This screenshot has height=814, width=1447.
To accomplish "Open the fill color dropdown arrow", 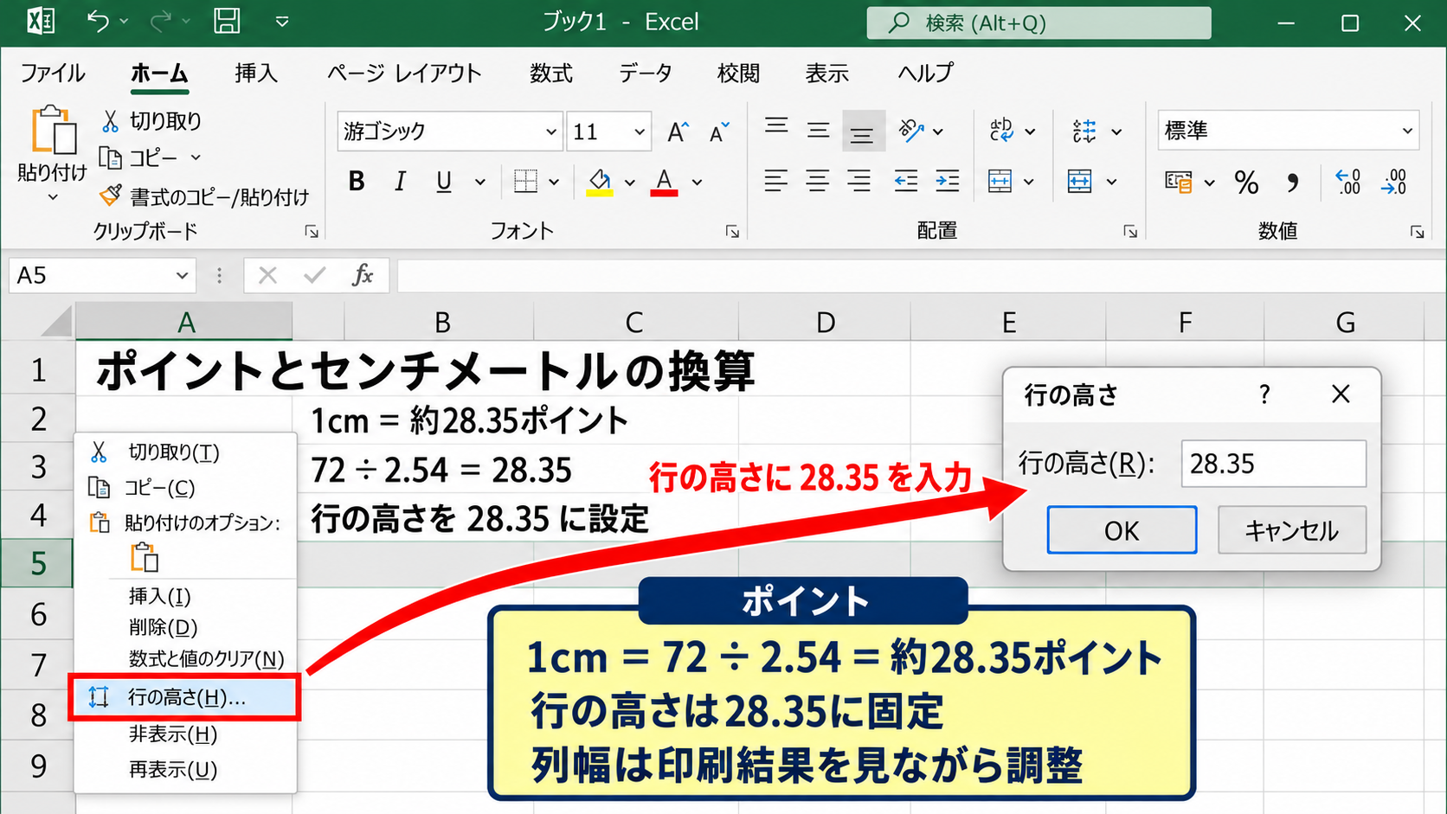I will coord(629,183).
